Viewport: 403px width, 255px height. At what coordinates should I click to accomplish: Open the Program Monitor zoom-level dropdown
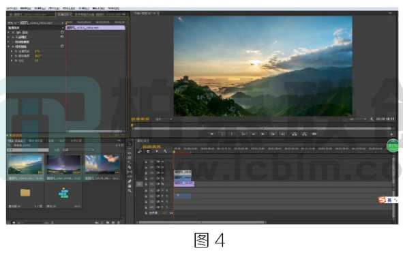(164, 119)
